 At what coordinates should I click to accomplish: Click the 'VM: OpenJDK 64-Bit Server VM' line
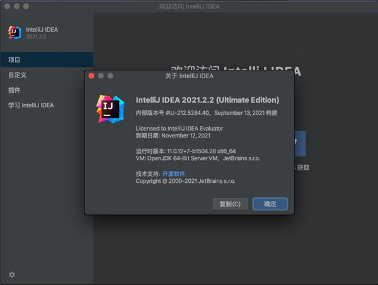point(198,158)
